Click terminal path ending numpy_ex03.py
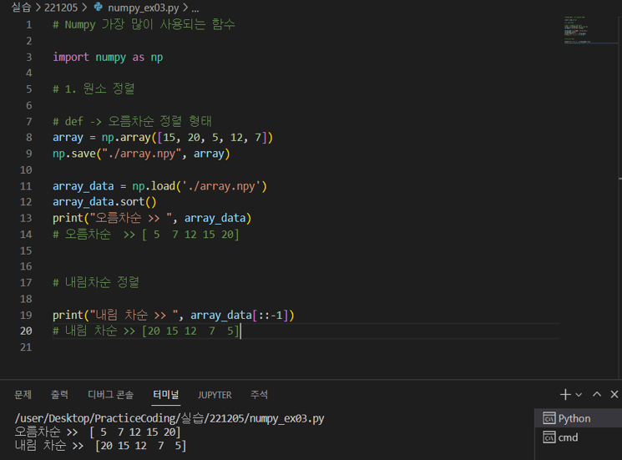 [169, 418]
